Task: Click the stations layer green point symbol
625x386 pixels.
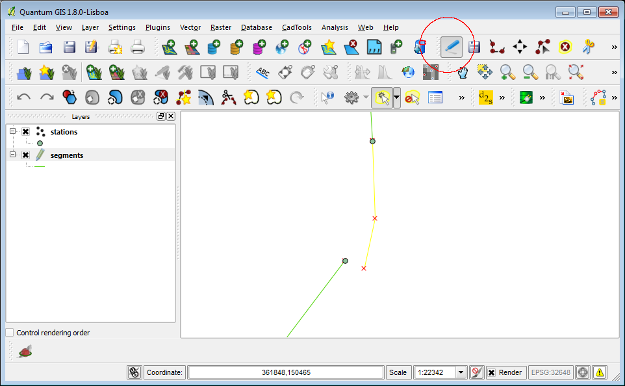Action: (40, 143)
